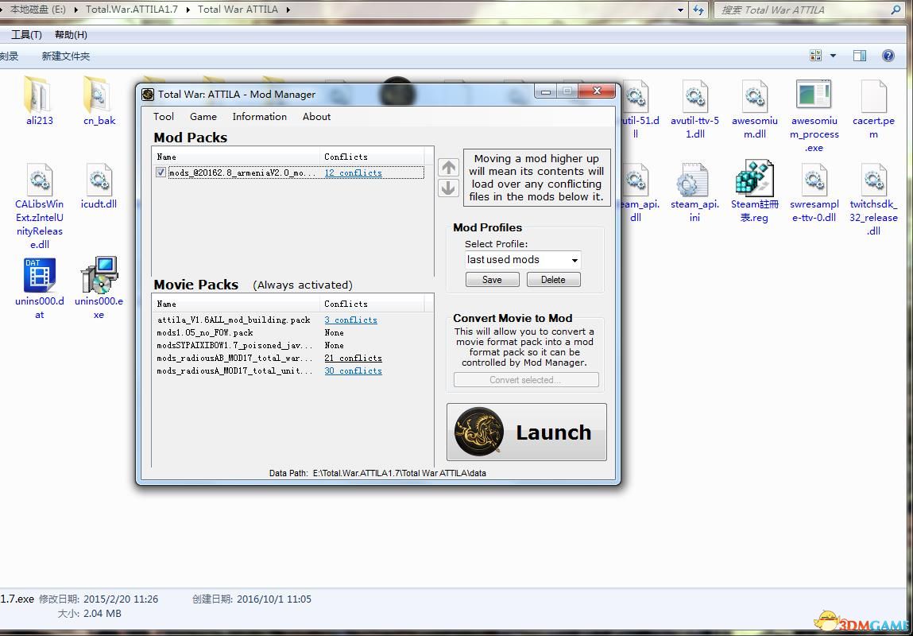
Task: Select the swresample-ttv-0.dll file
Action: click(x=814, y=192)
